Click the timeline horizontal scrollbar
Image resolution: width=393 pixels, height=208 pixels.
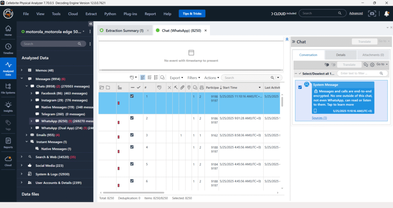(190, 70)
